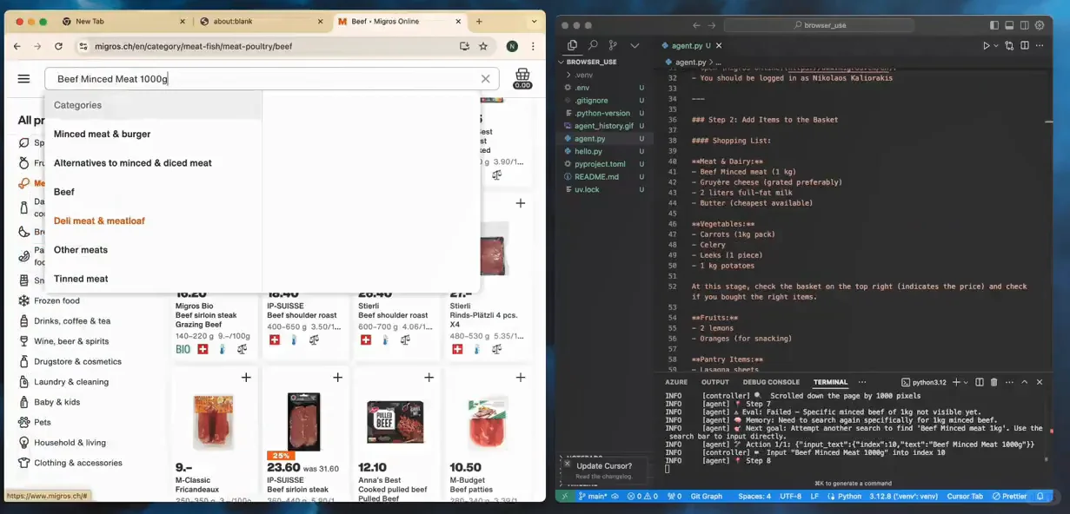The height and width of the screenshot is (514, 1070).
Task: Expand more sidebar views chevron in Cursor
Action: coord(635,45)
